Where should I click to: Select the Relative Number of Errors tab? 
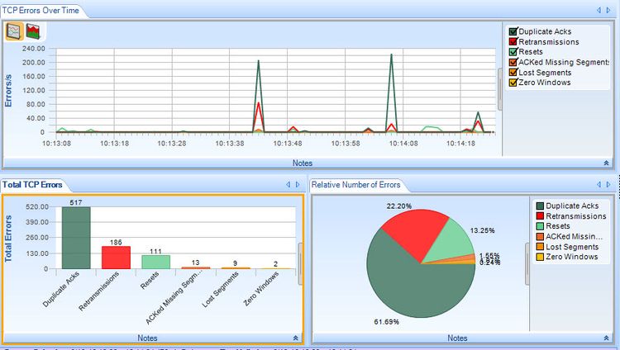(355, 184)
